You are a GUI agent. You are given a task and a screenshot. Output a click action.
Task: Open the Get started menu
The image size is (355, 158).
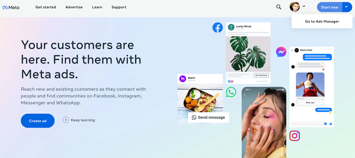tap(46, 7)
